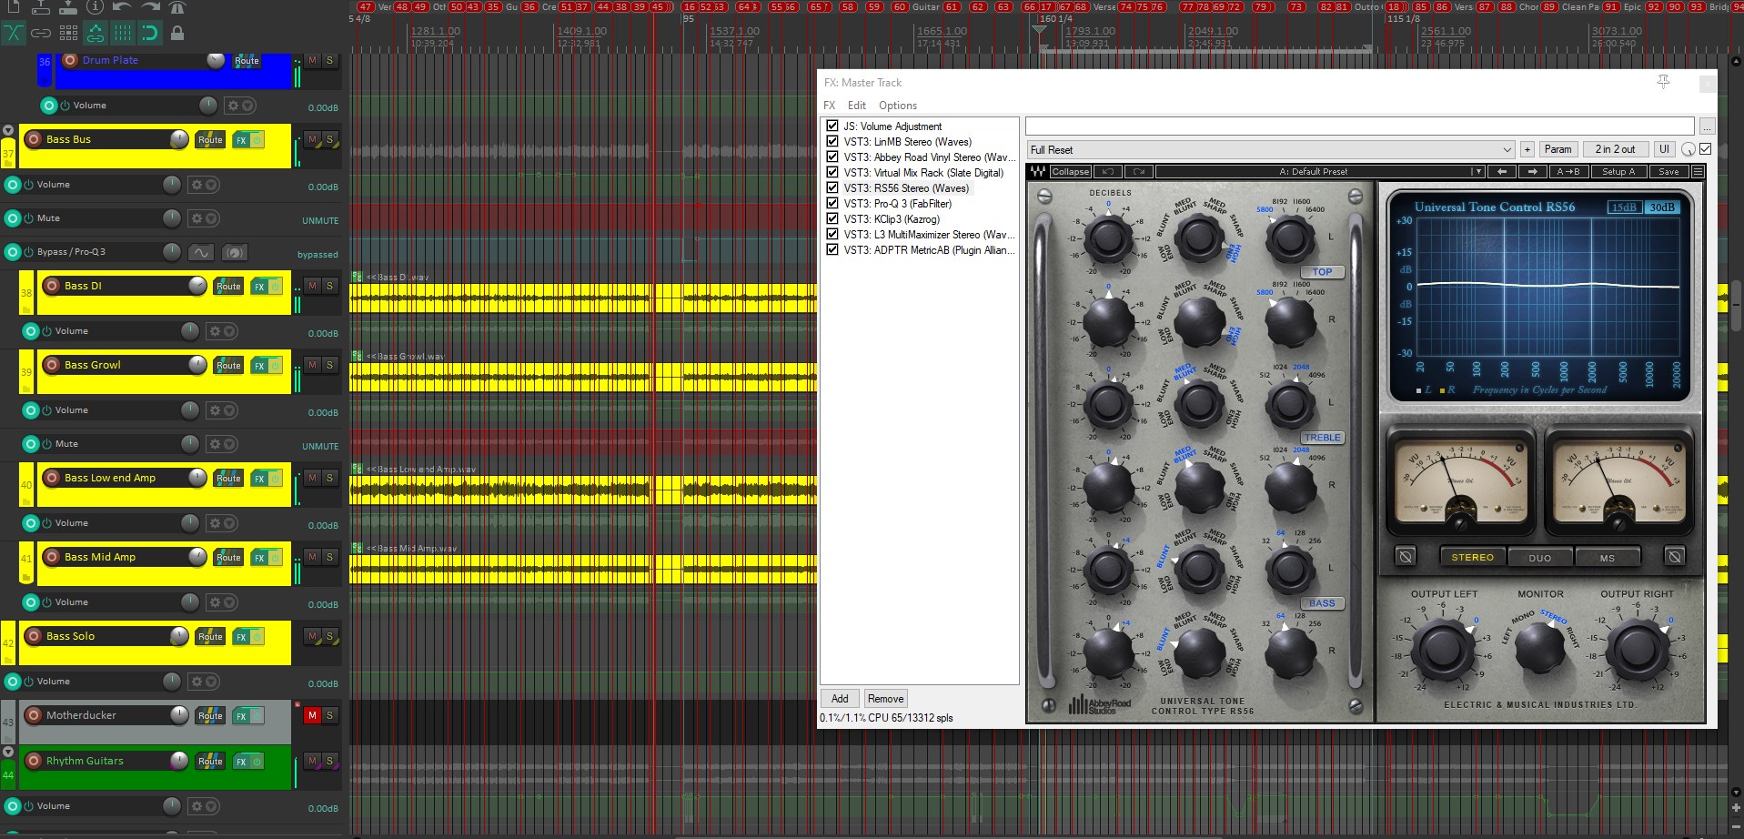Mute the Motherducker track
Image resolution: width=1744 pixels, height=839 pixels.
pyautogui.click(x=312, y=715)
